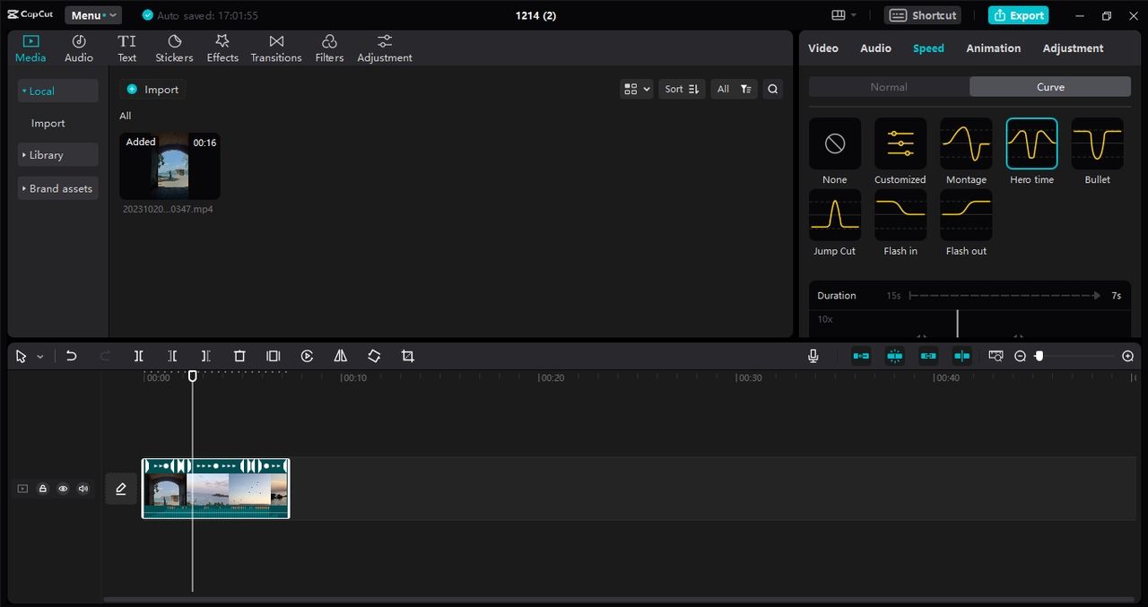1148x607 pixels.
Task: Select the Crop tool
Action: [x=408, y=356]
